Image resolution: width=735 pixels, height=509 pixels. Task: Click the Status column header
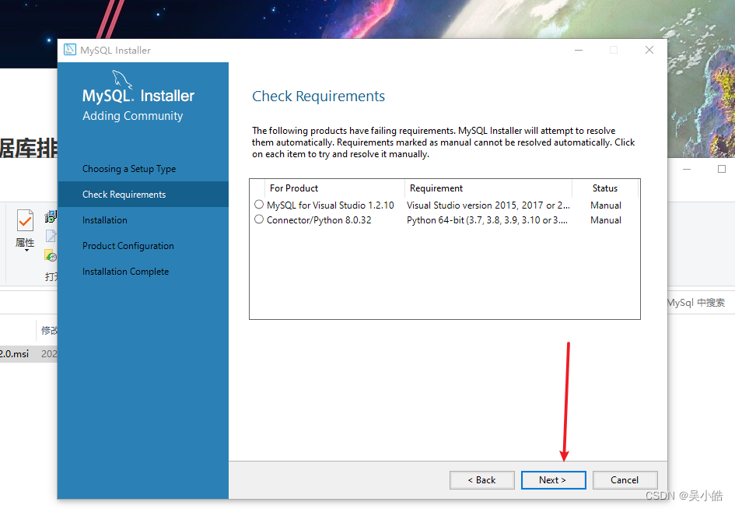[605, 188]
